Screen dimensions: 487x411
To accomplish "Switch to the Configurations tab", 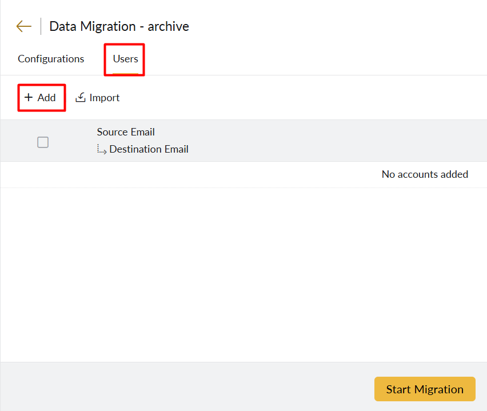I will (51, 59).
